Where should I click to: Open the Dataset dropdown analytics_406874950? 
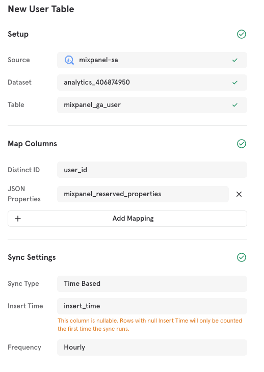point(152,83)
